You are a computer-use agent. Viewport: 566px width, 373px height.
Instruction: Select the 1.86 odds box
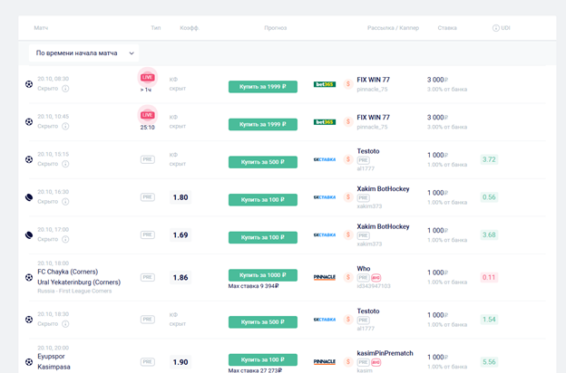181,277
